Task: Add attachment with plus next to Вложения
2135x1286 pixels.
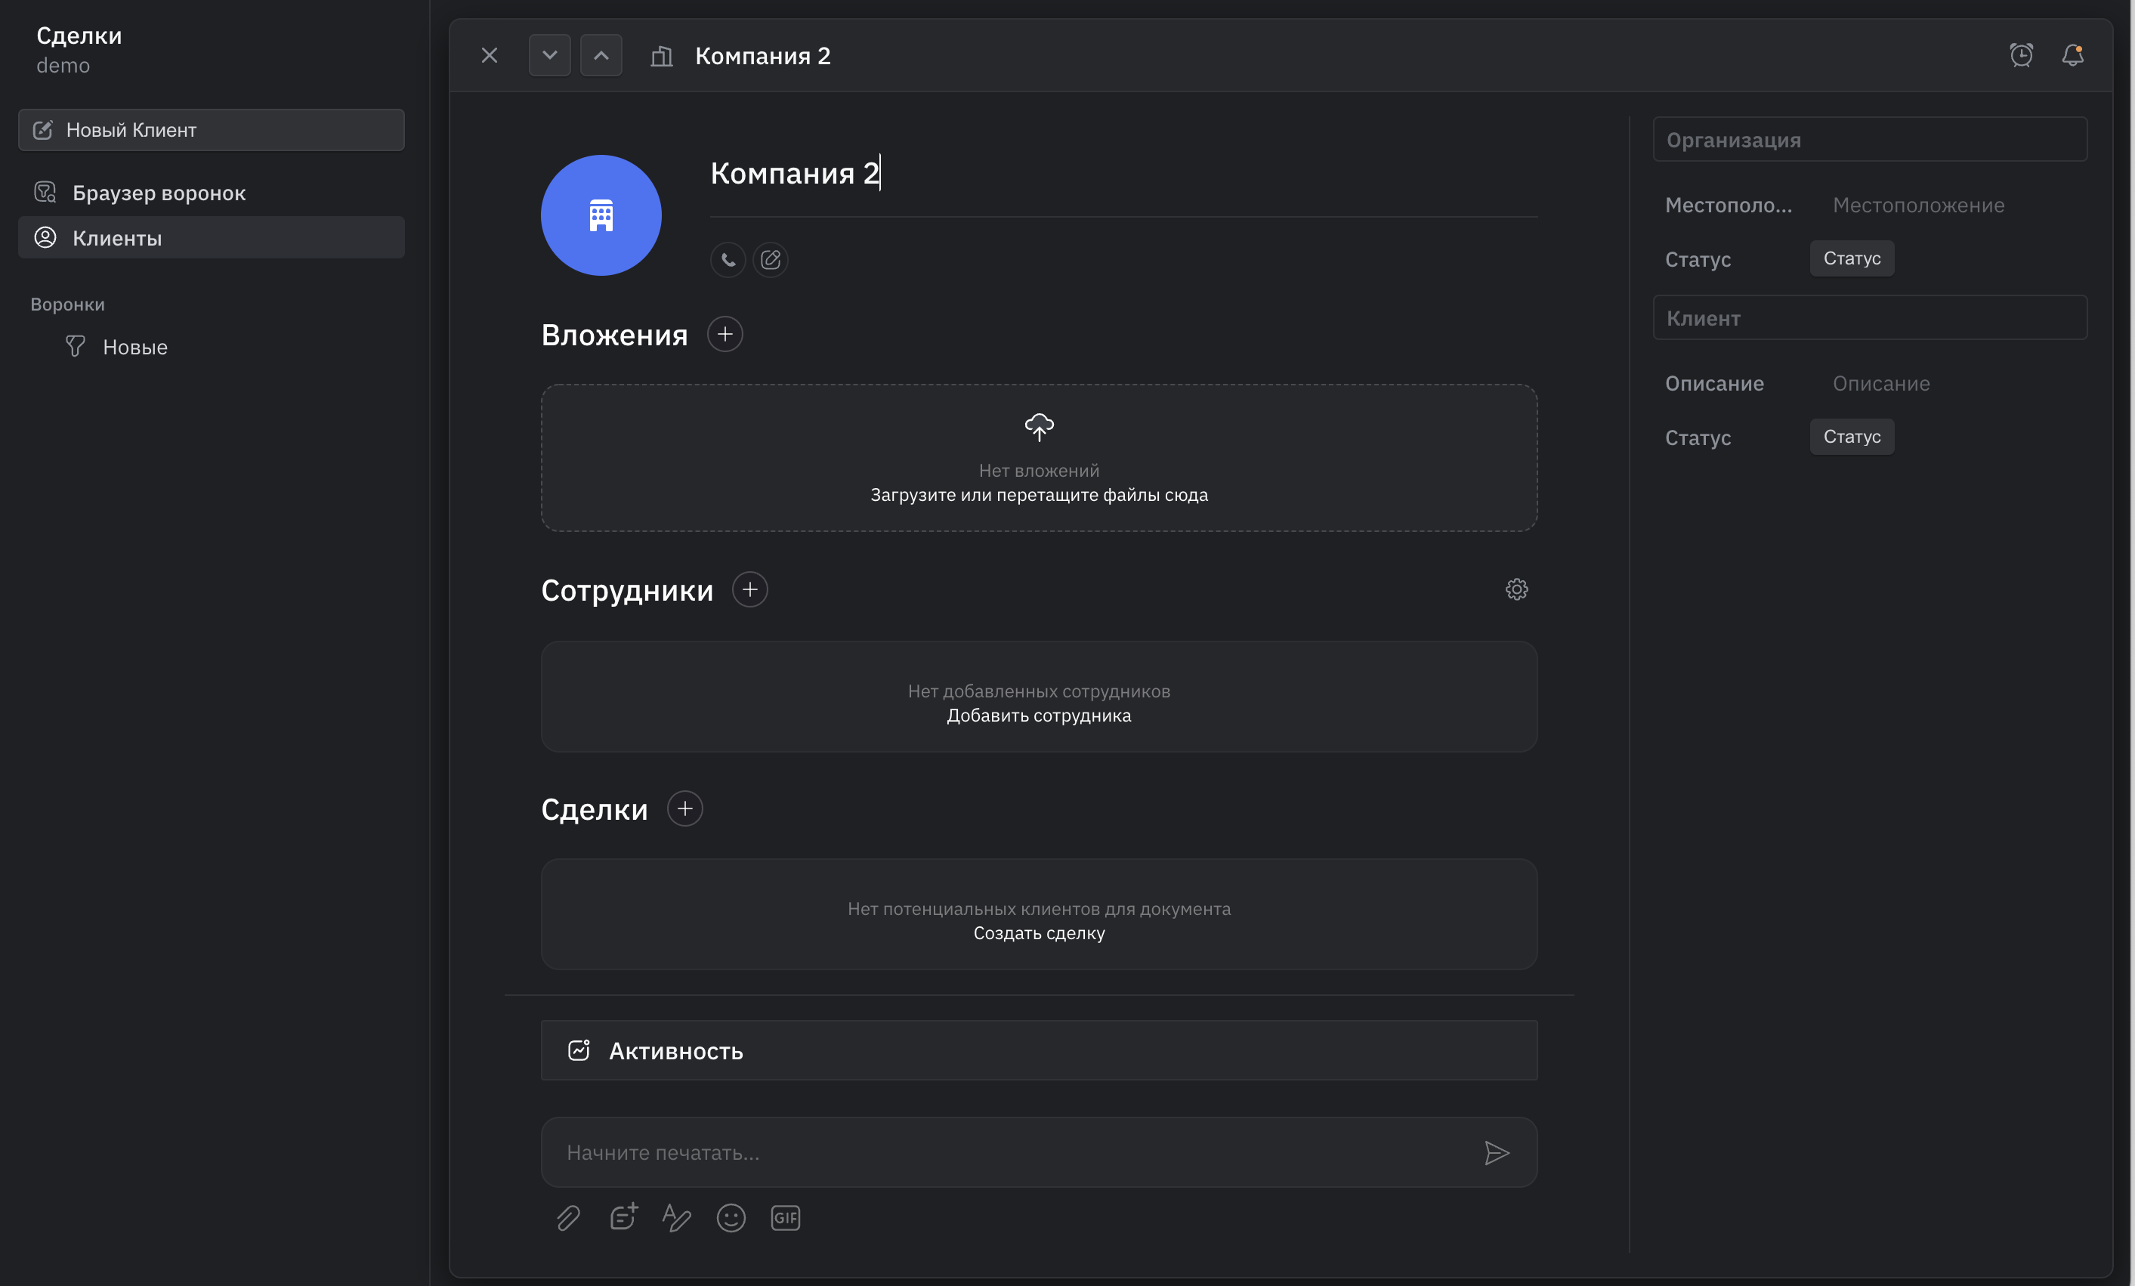Action: (725, 335)
